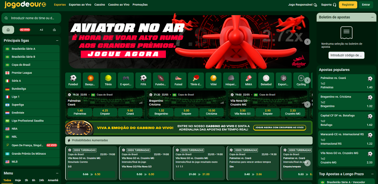Open the Futebol sport tile

73,80
